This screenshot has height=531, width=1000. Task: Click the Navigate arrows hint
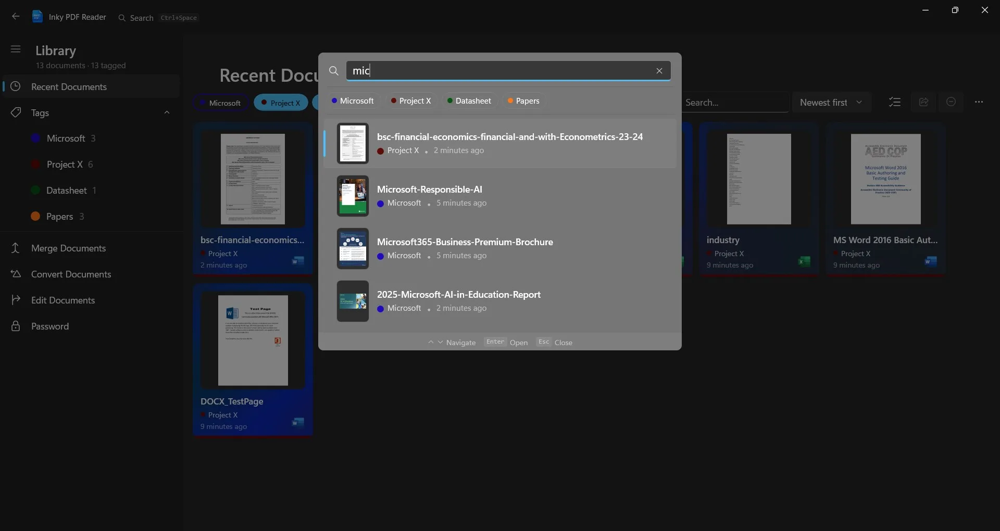click(x=452, y=342)
